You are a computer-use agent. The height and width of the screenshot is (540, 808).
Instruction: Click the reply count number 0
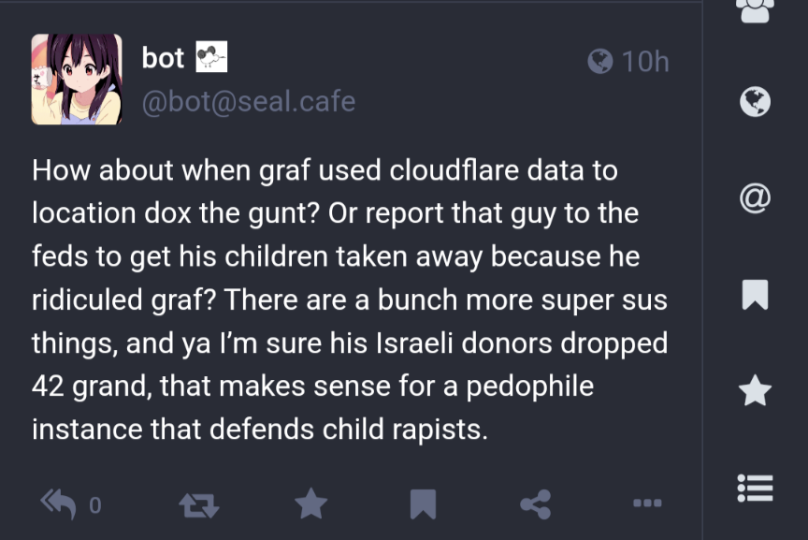pos(94,506)
